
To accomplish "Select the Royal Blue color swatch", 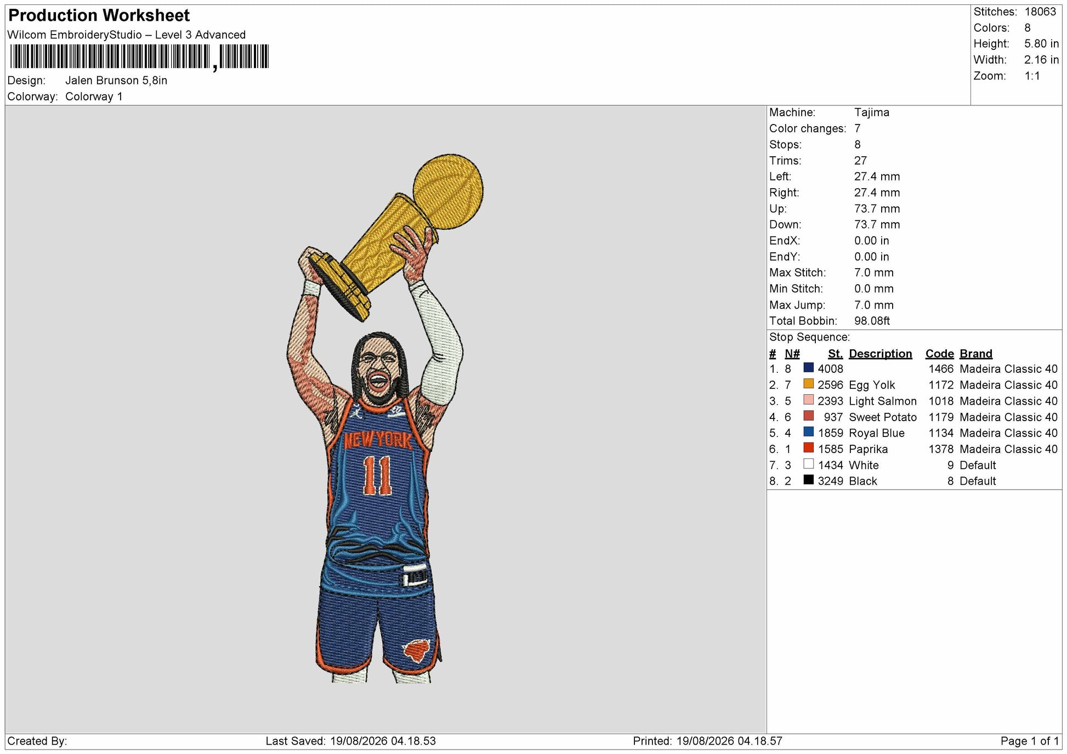I will click(x=808, y=432).
